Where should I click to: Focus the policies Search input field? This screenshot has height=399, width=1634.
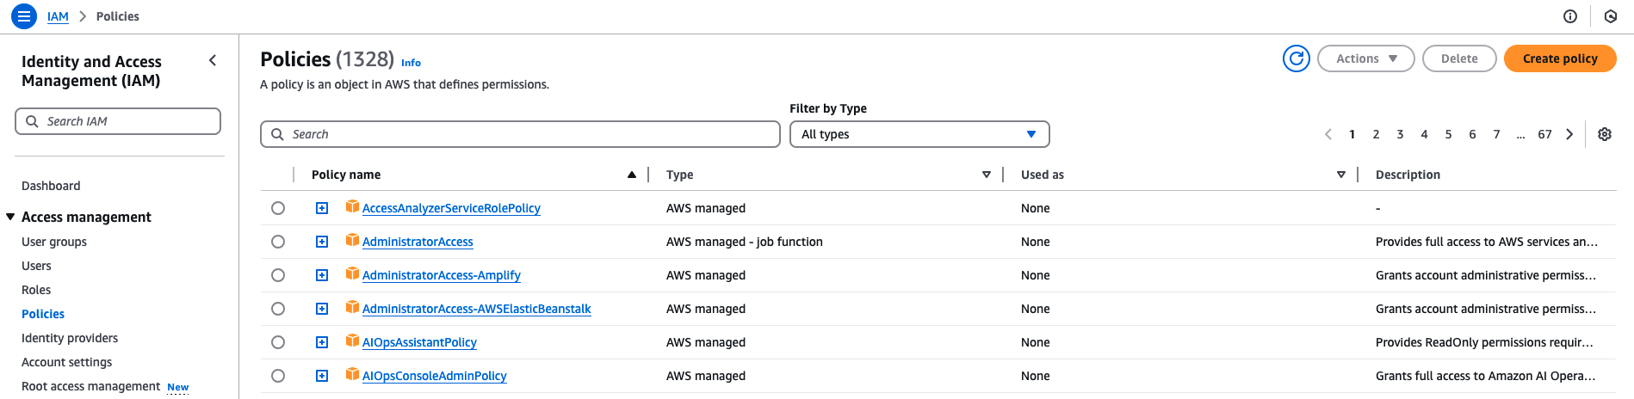(x=520, y=134)
